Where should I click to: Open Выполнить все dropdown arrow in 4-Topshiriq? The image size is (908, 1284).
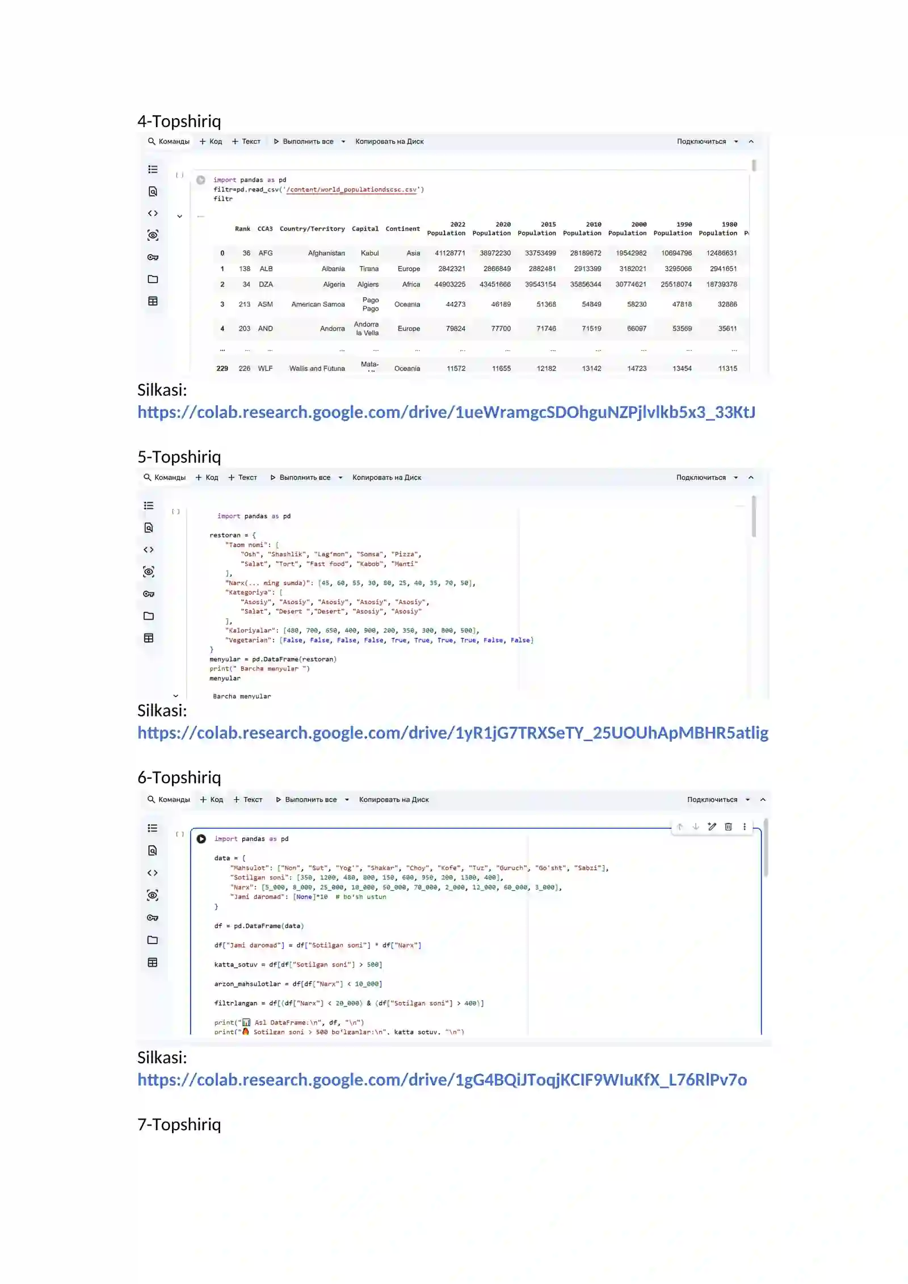[343, 142]
